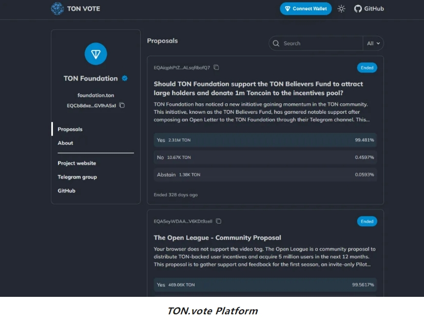Click the search magnifier icon
424x320 pixels.
click(276, 43)
